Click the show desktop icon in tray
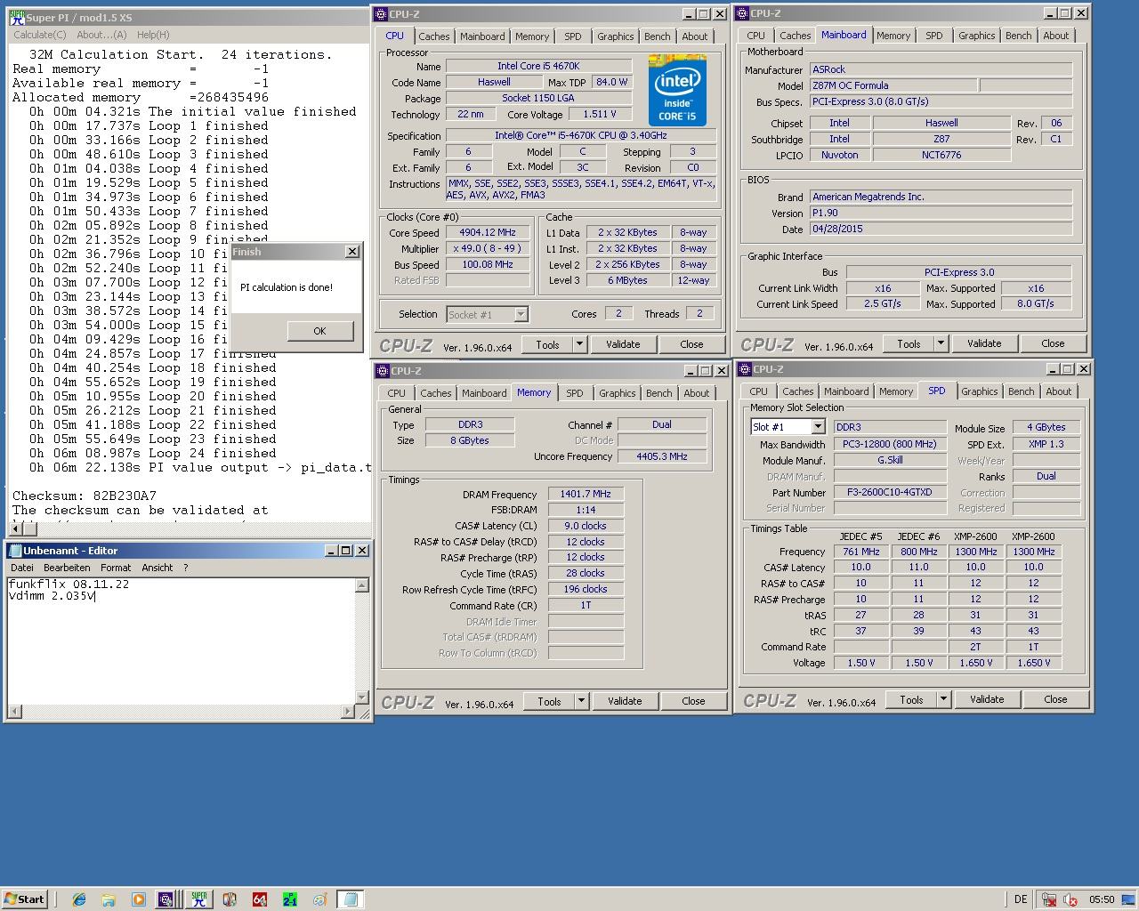This screenshot has width=1139, height=911. click(1128, 899)
